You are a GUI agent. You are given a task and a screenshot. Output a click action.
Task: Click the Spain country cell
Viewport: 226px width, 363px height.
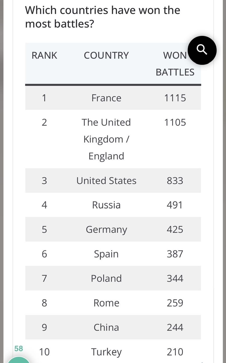(106, 254)
